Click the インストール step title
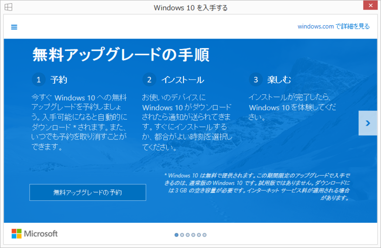Image resolution: width=381 pixels, height=248 pixels. pyautogui.click(x=183, y=79)
